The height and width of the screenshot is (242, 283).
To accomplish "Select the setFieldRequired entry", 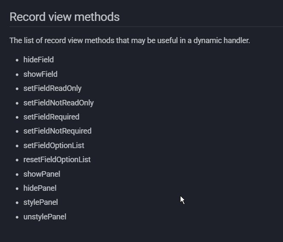I will 51,117.
